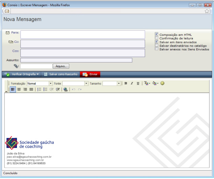The height and width of the screenshot is (179, 214).
Task: Open the Formatação dropdown
Action: coord(51,83)
